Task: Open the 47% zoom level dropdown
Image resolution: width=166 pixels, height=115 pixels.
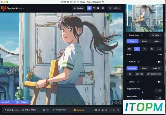Action: (x=117, y=8)
